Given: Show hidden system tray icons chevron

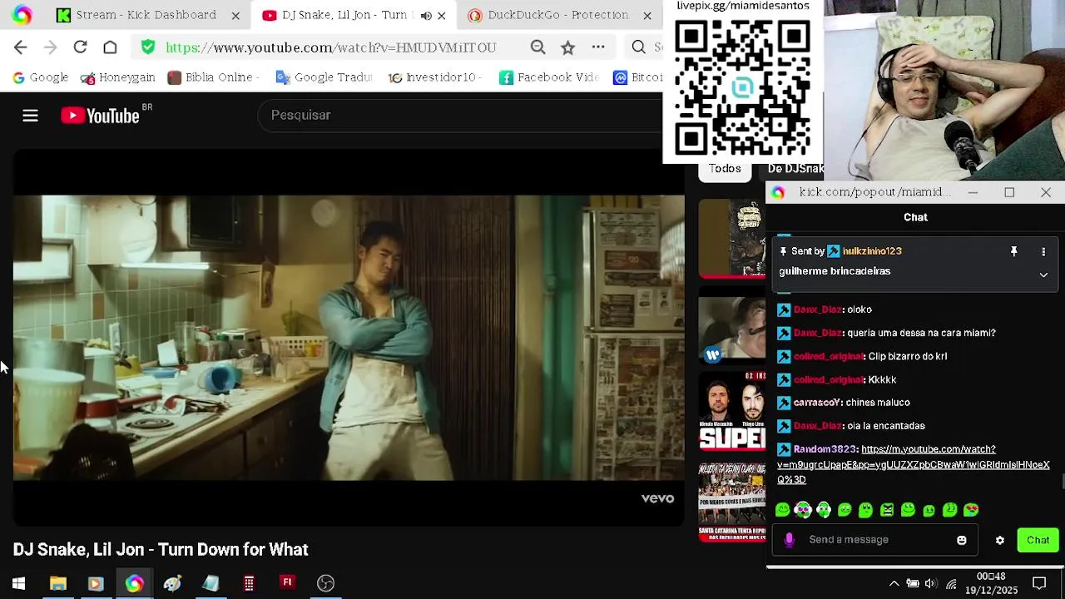Looking at the screenshot, I should (894, 583).
